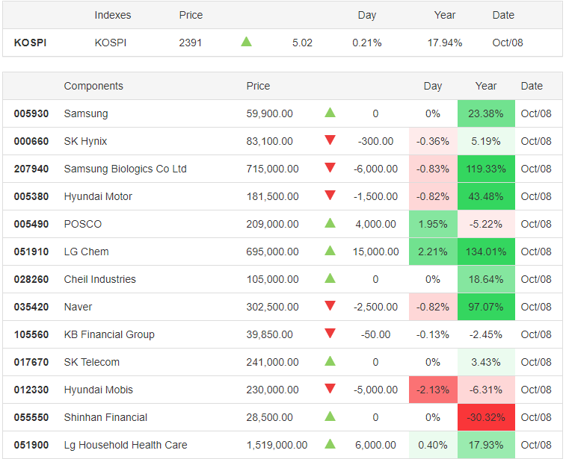The height and width of the screenshot is (459, 566).
Task: Select the 134.01% year cell for LG Chem
Action: 486,252
